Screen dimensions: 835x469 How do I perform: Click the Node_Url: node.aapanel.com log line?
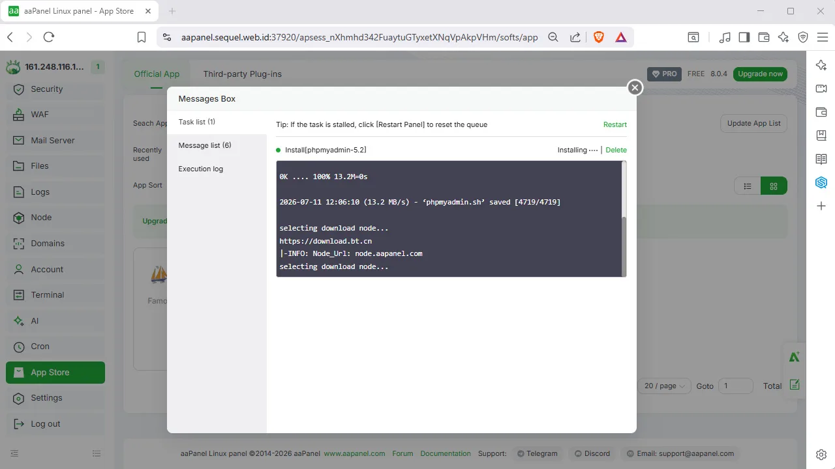click(x=351, y=253)
